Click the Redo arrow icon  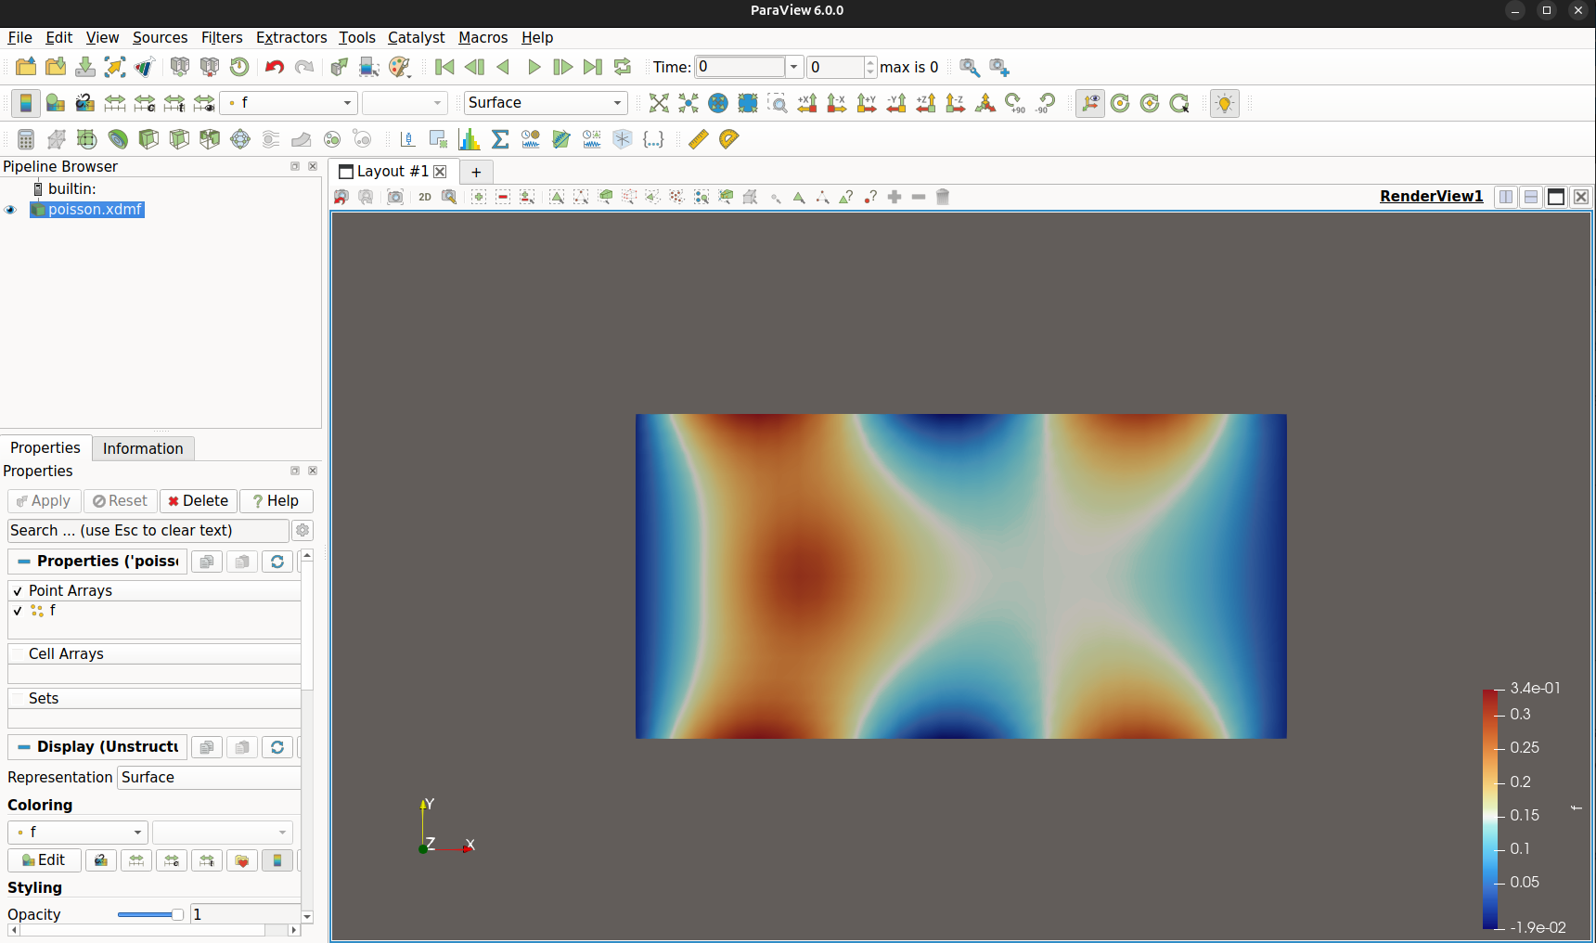[x=304, y=67]
